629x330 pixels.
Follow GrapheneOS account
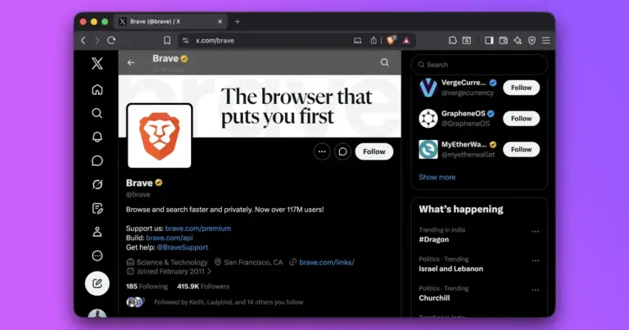(521, 118)
